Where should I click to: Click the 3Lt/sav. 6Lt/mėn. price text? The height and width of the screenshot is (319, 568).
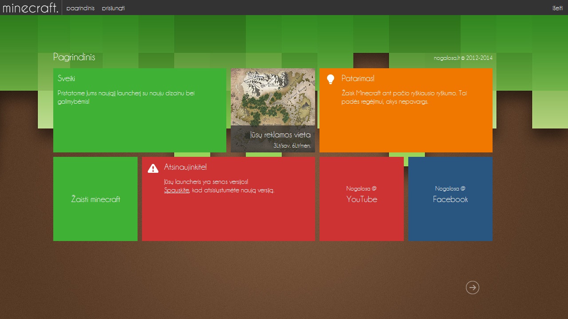[292, 145]
